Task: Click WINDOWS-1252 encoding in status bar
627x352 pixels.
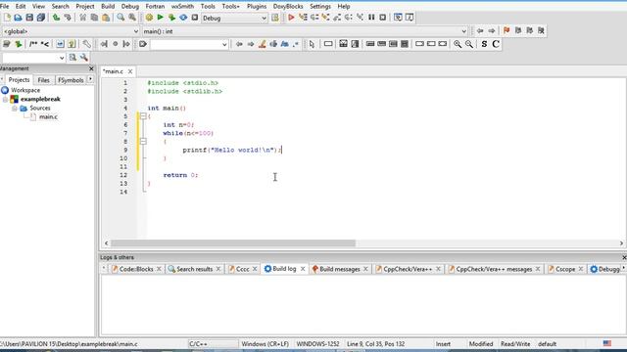Action: (317, 344)
